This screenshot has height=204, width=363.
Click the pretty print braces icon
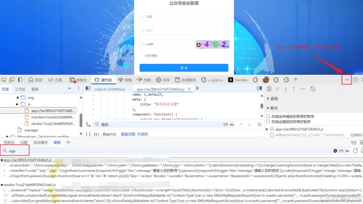tap(88, 134)
